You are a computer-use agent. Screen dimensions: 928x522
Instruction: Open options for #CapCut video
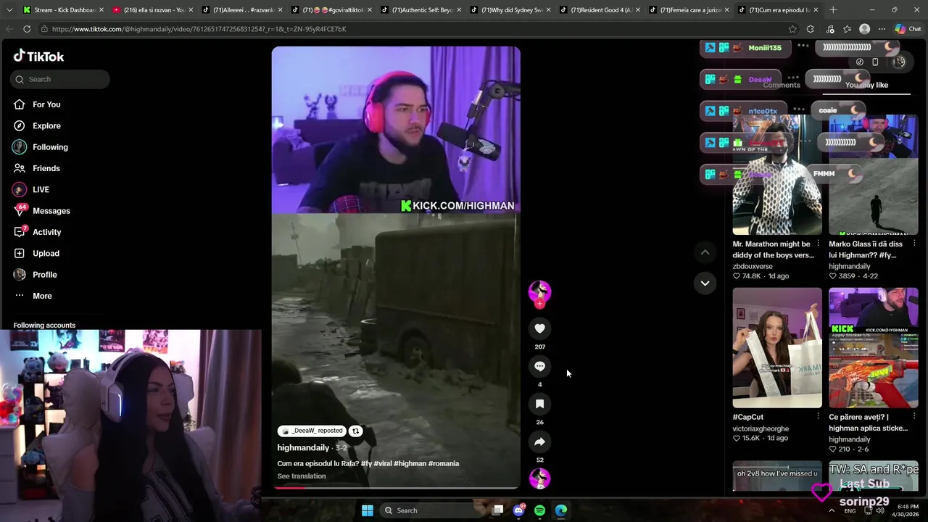tap(818, 416)
